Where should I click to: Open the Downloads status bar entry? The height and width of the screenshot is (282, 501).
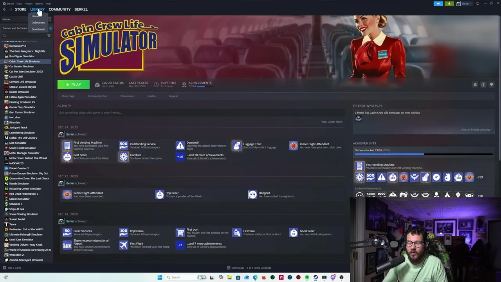pyautogui.click(x=249, y=268)
